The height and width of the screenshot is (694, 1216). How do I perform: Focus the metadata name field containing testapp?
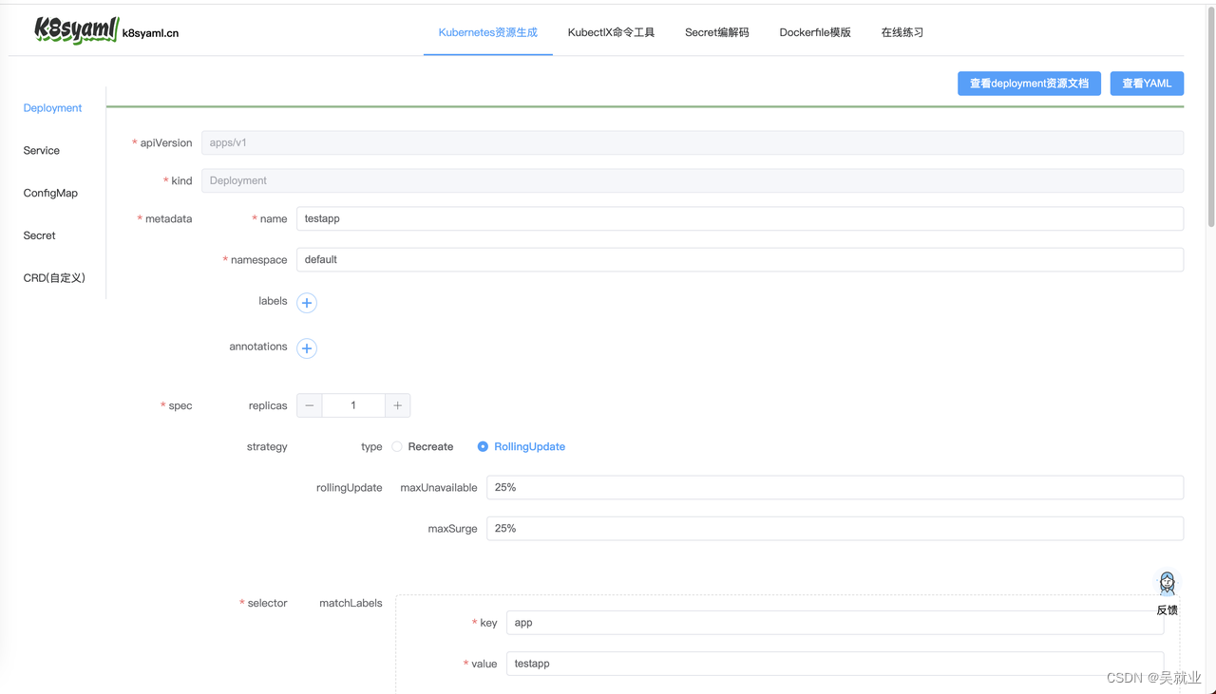(x=740, y=218)
